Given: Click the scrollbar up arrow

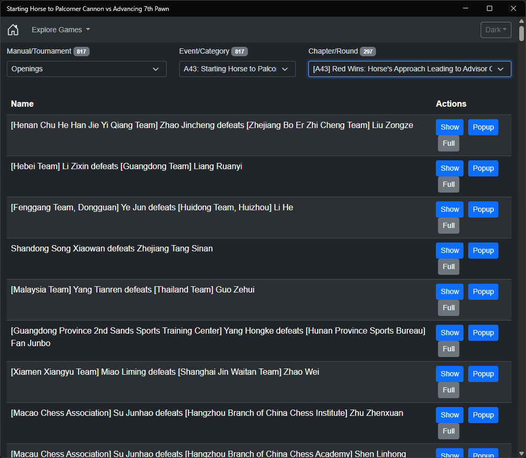Looking at the screenshot, I should click(x=521, y=21).
